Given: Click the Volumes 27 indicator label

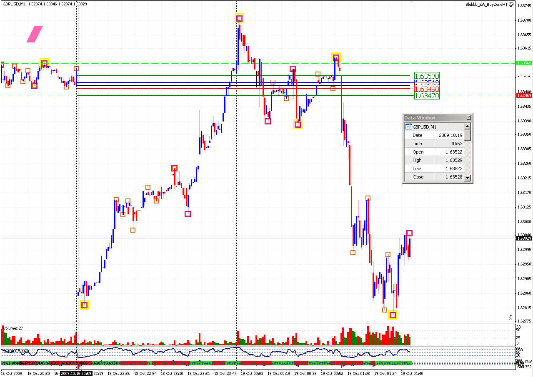Looking at the screenshot, I should [x=13, y=328].
